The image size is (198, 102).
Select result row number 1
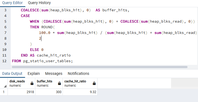coord(4,92)
